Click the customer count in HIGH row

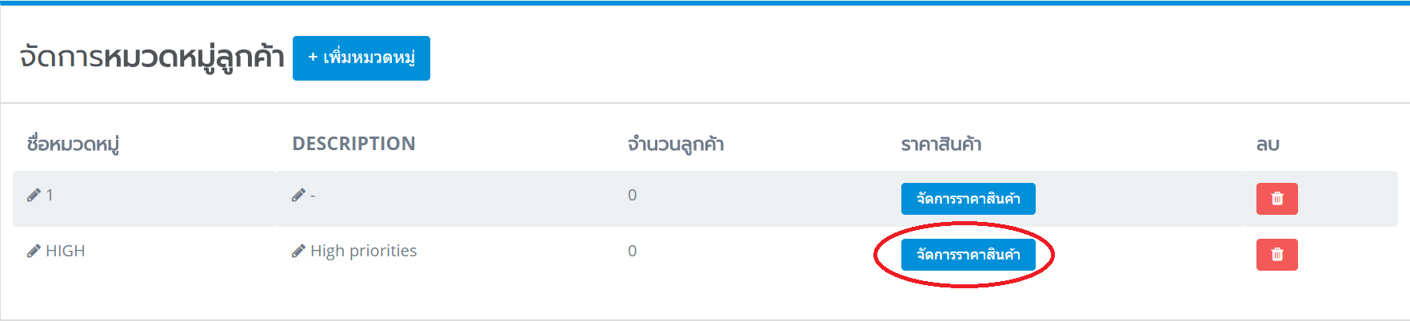coord(632,251)
